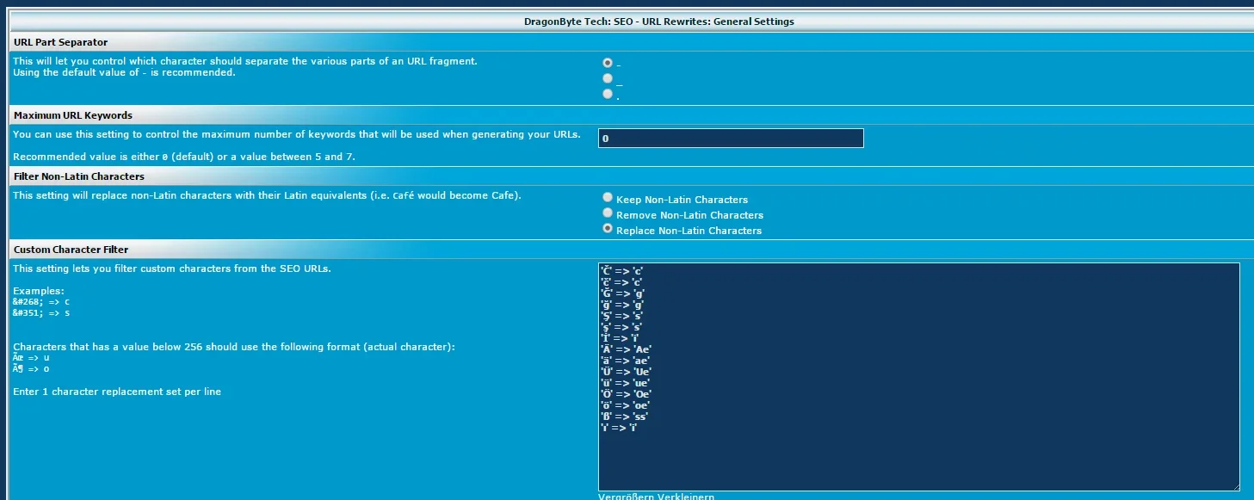
Task: Choose Remove Non-Latin Characters option
Action: [608, 213]
